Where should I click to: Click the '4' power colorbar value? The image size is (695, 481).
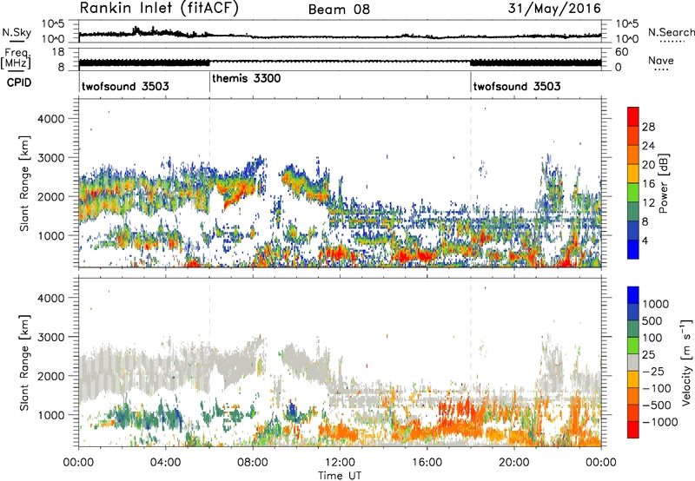(645, 240)
